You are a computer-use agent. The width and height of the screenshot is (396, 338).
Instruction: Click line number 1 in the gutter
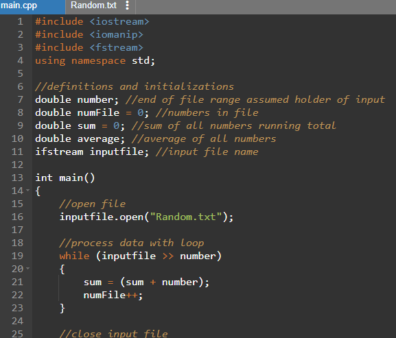(x=21, y=21)
